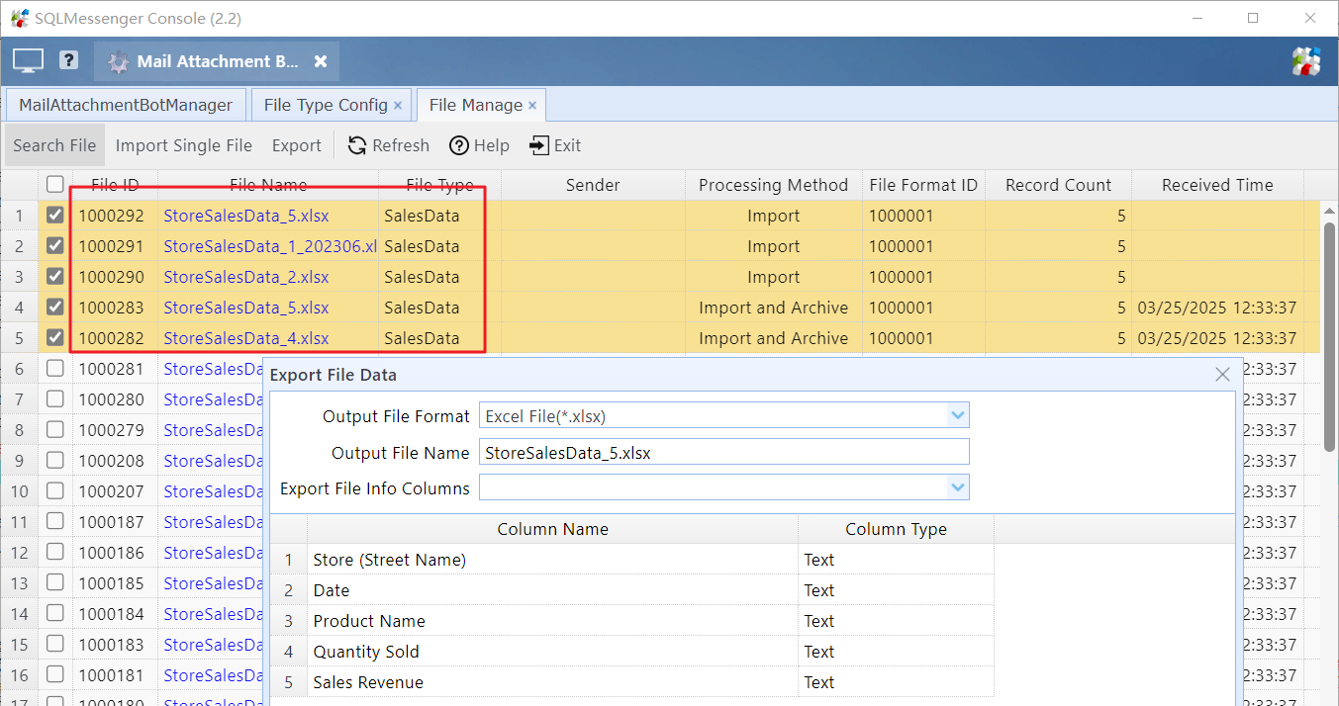
Task: Check the checkbox for file 1000207
Action: (x=55, y=490)
